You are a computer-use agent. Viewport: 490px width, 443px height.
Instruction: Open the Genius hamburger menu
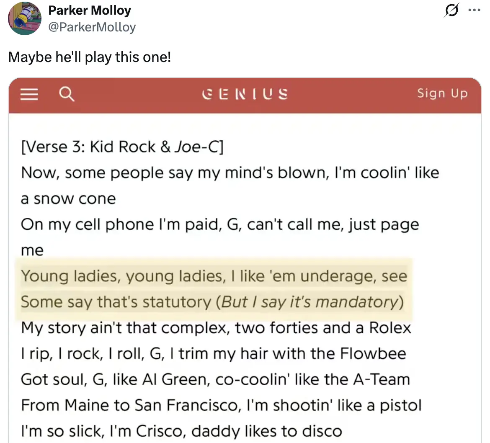click(x=29, y=94)
